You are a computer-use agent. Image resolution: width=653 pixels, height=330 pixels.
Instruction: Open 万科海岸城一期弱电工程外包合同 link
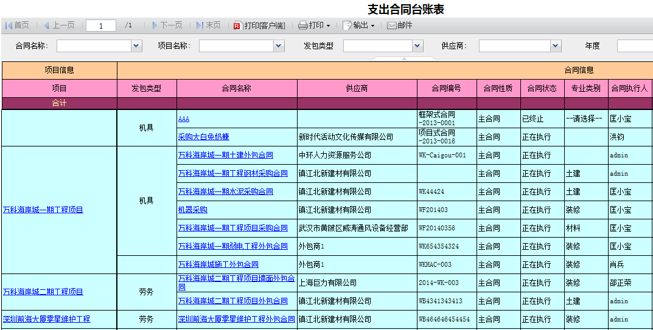pyautogui.click(x=233, y=246)
